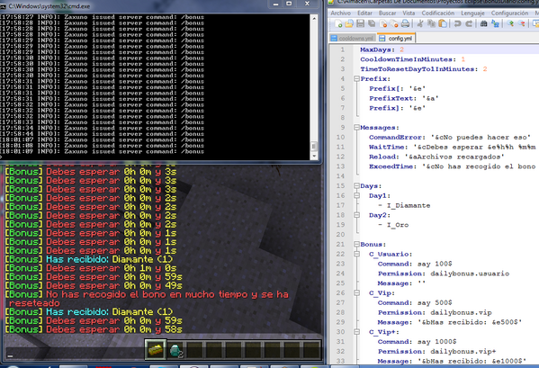Open the Lenguaje menu
Viewport: 539px width, 368px height.
point(472,13)
